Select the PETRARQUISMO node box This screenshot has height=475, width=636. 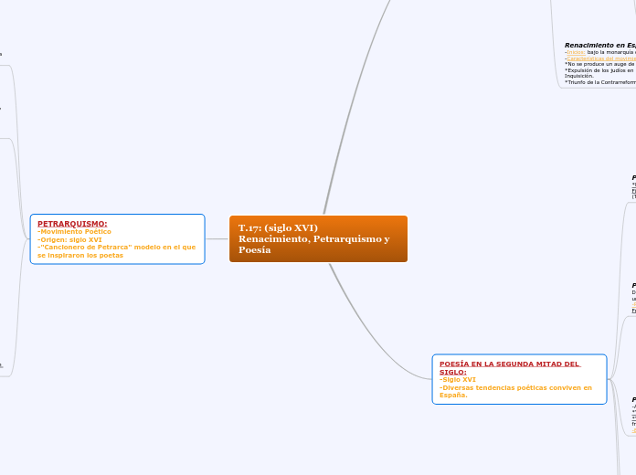coord(118,239)
